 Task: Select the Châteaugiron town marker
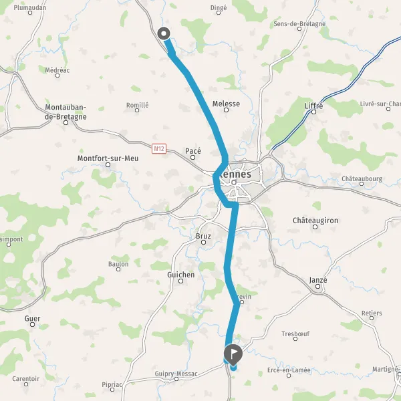[315, 227]
